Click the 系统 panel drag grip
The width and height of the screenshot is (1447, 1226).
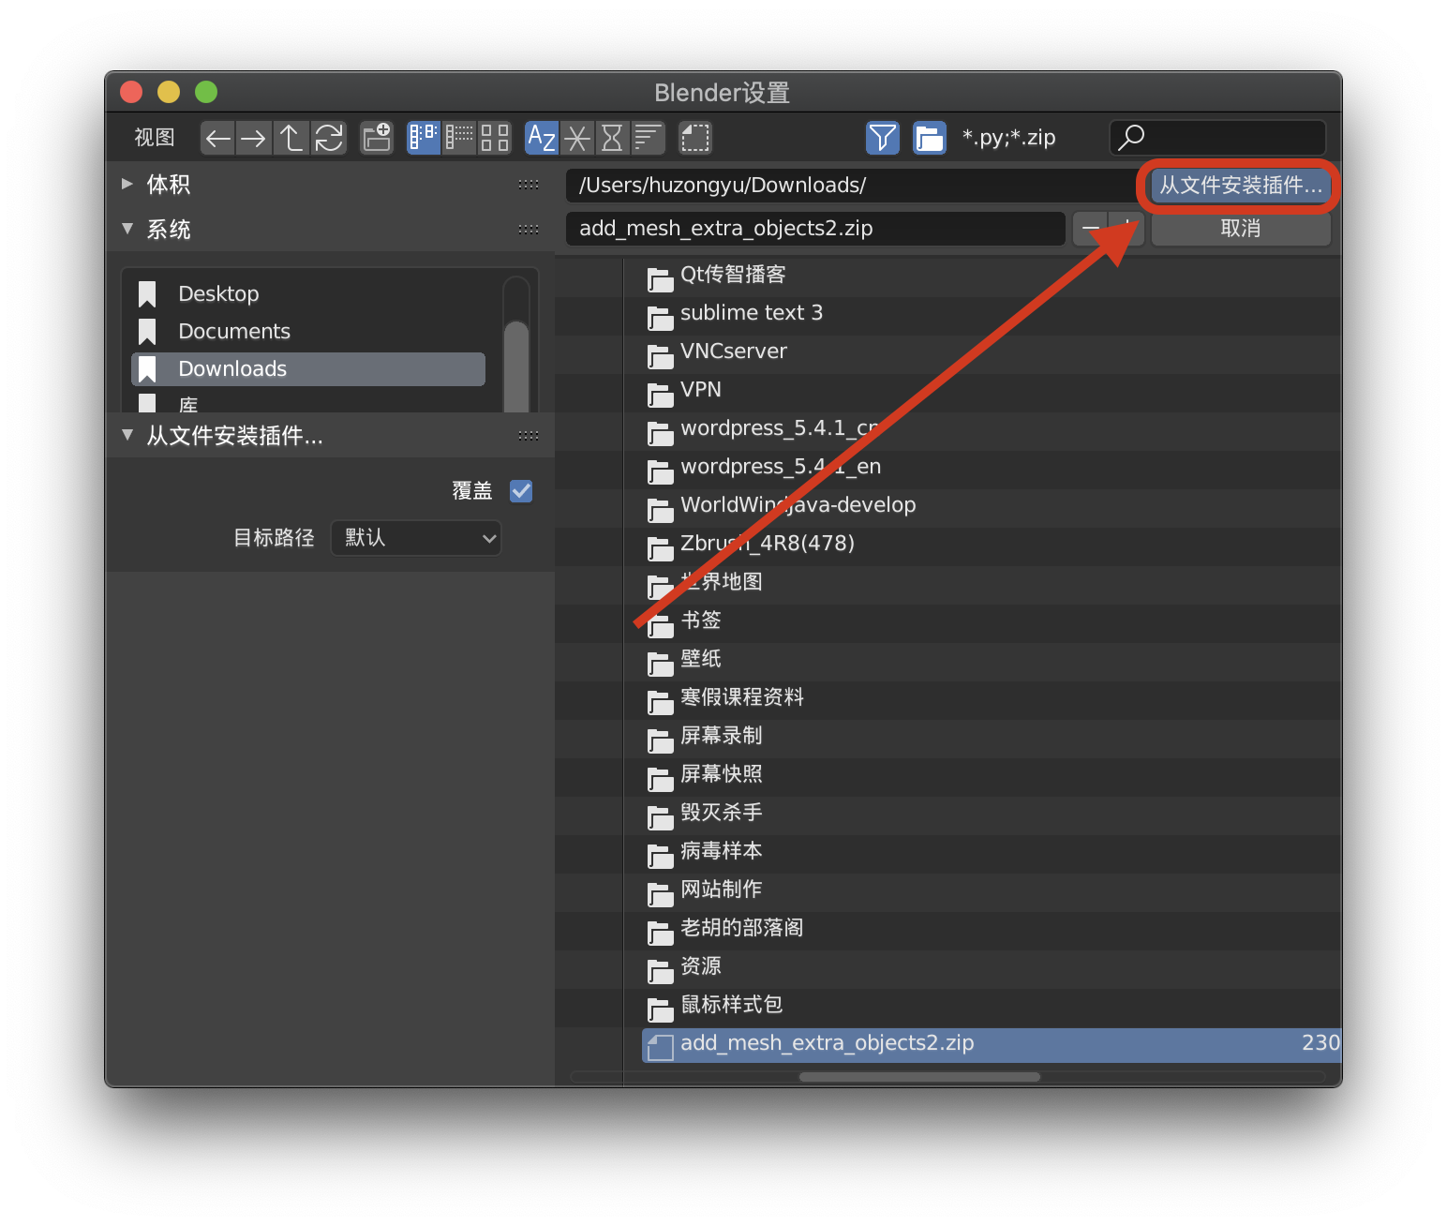(529, 230)
